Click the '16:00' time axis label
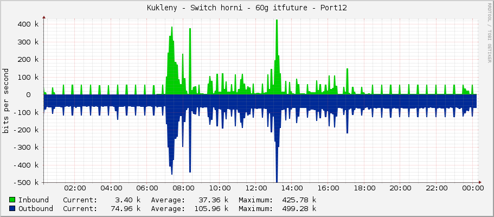Image resolution: width=494 pixels, height=217 pixels. tap(328, 188)
